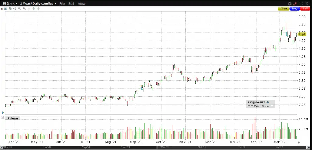
Task: Toggle the Prior Close legend checkbox
Action: pyautogui.click(x=273, y=106)
